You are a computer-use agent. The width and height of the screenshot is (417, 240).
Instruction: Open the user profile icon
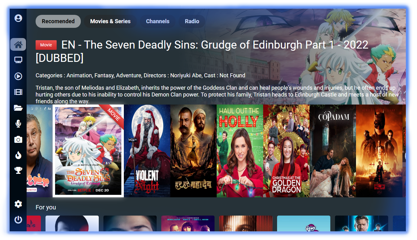coord(18,18)
